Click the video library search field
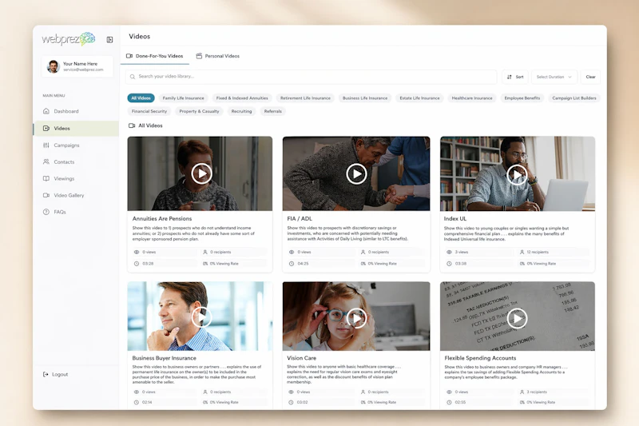Screen dimensions: 639x426 point(312,77)
